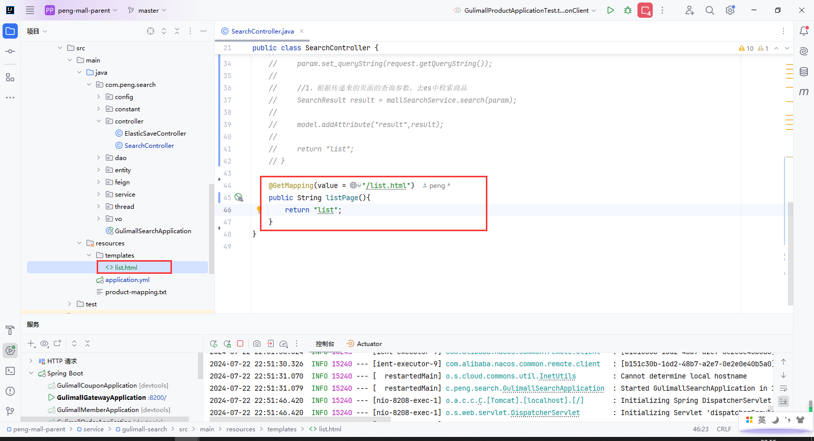Image resolution: width=814 pixels, height=441 pixels.
Task: Open the Code With Me add-user icon
Action: pos(689,10)
